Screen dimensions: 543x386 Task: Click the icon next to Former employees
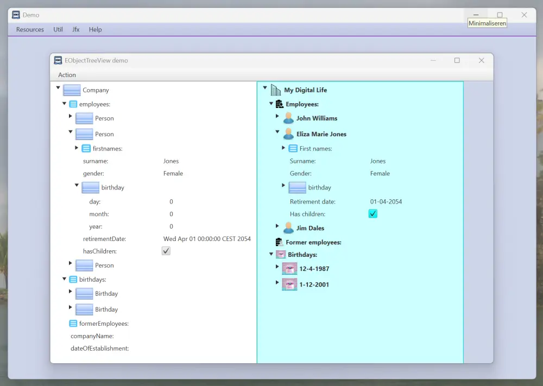click(279, 242)
